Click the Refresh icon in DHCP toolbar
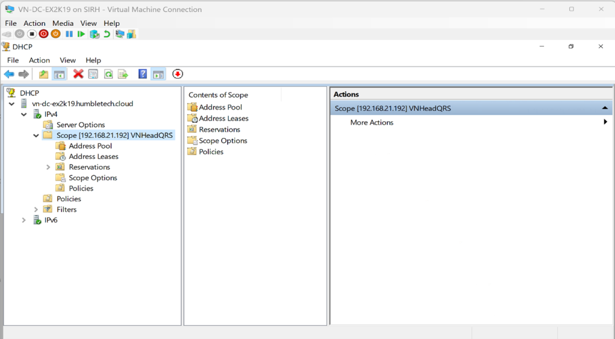Viewport: 615px width, 339px height. pos(108,74)
